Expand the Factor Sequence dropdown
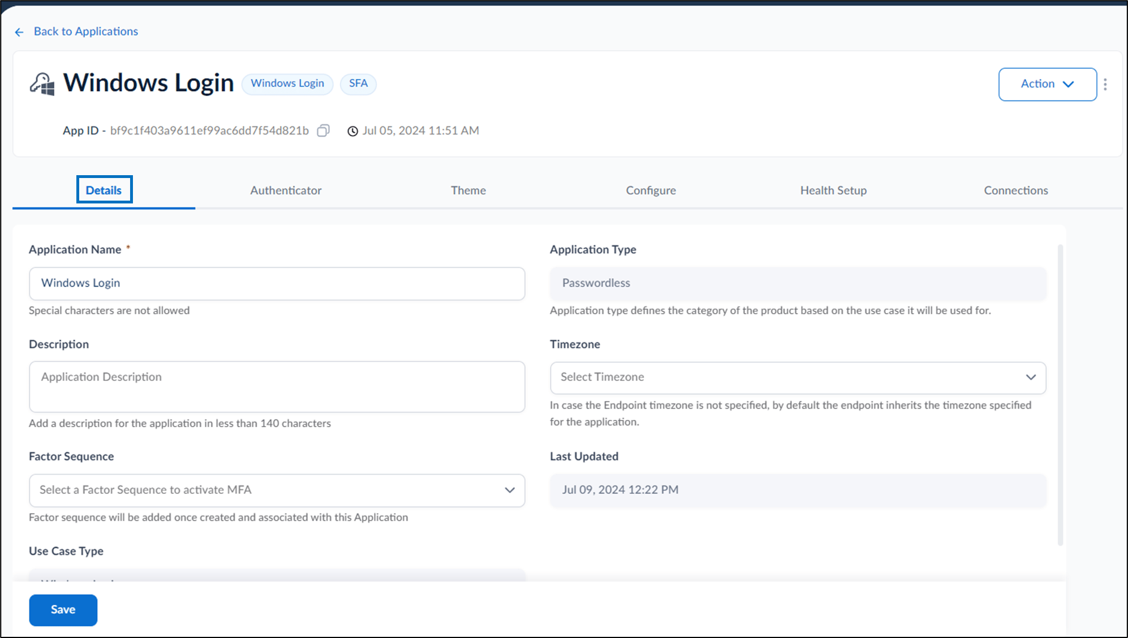 tap(277, 490)
